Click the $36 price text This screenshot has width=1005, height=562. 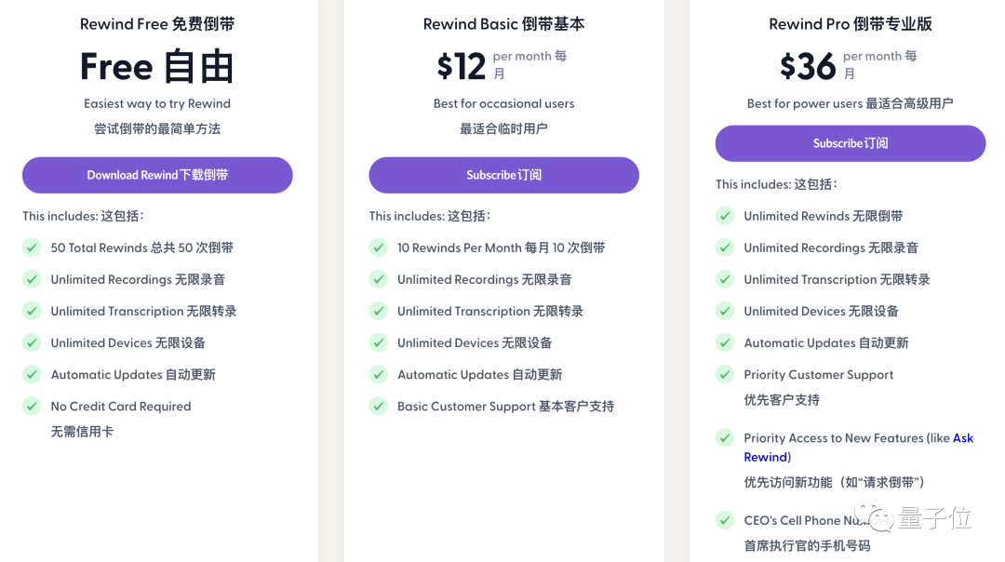tap(807, 67)
